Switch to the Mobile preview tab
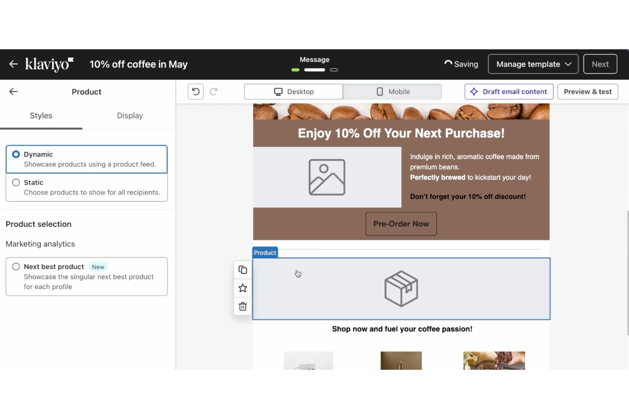This screenshot has height=419, width=629. (x=392, y=91)
